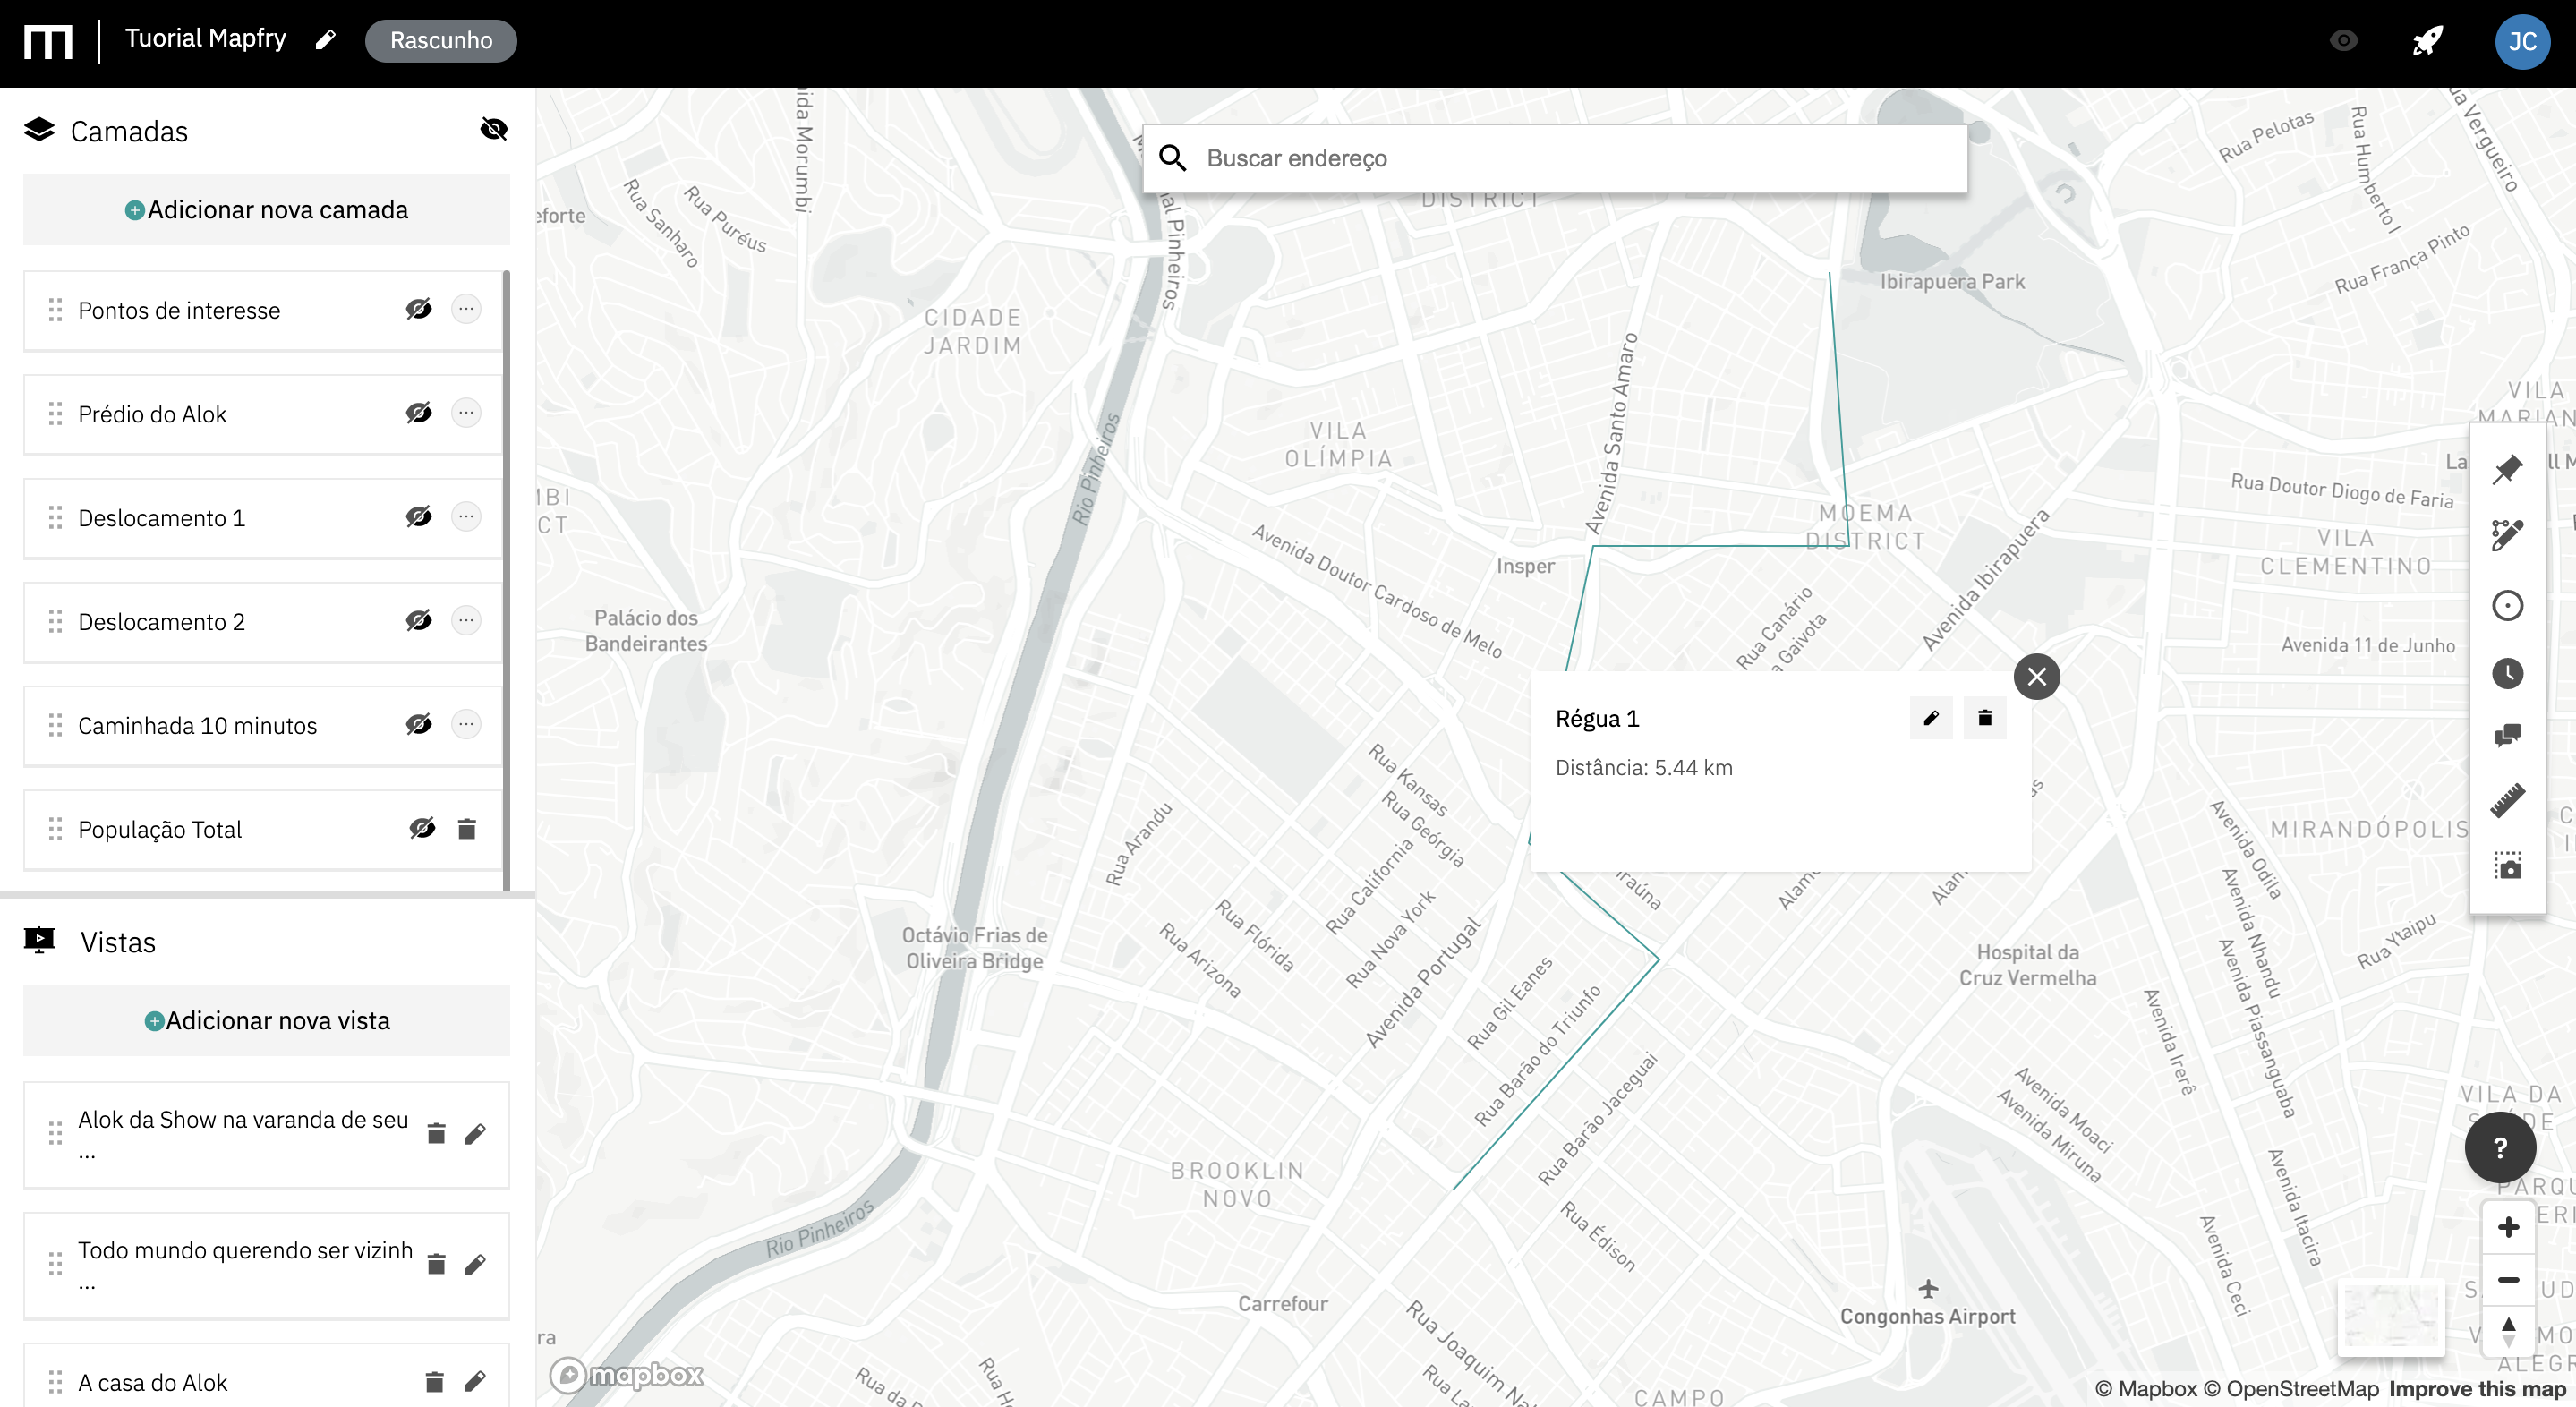Select the circle radius tool
Viewport: 2576px width, 1407px height.
(x=2507, y=605)
